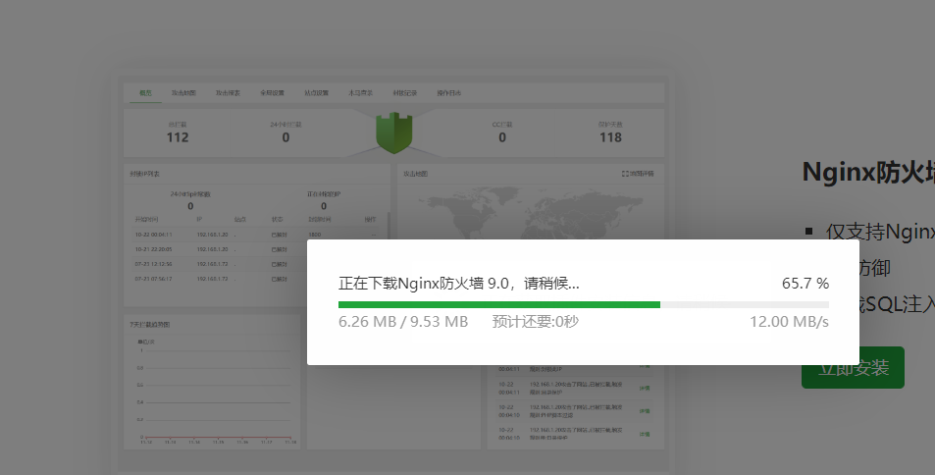The height and width of the screenshot is (475, 935).
Task: Select the 10-22 00:04:11 blocked IP row
Action: (x=256, y=235)
